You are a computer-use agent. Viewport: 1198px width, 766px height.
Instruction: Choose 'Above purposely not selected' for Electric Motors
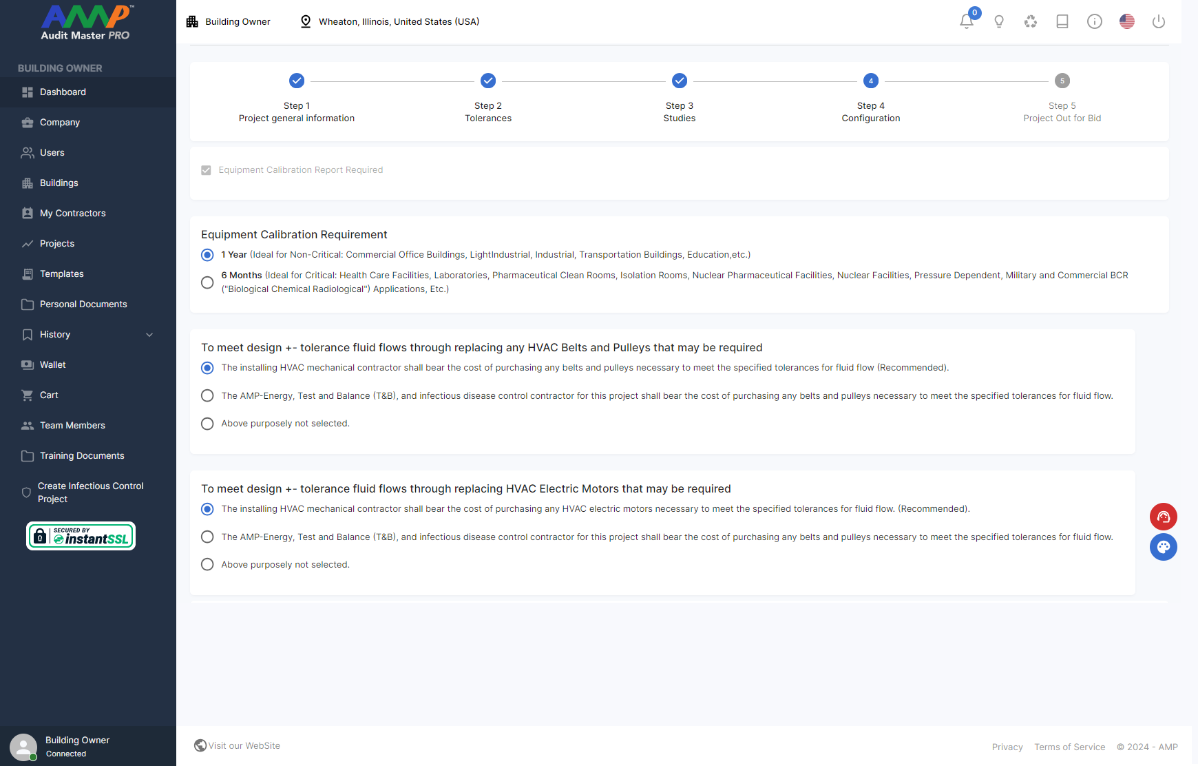click(207, 564)
